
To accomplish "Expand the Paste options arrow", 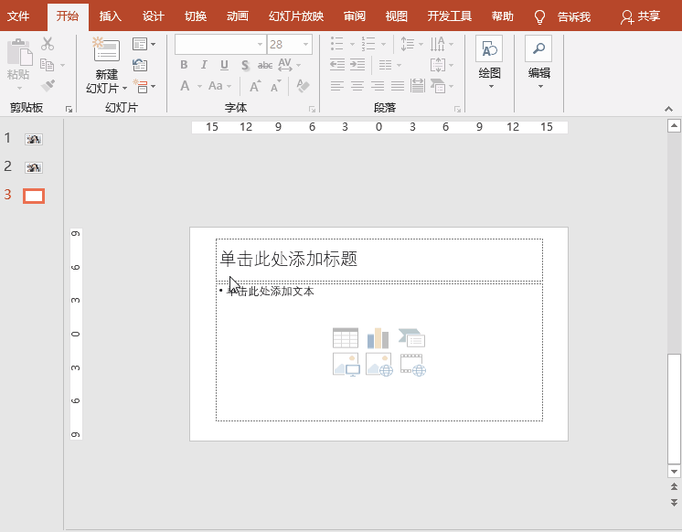I will click(19, 89).
